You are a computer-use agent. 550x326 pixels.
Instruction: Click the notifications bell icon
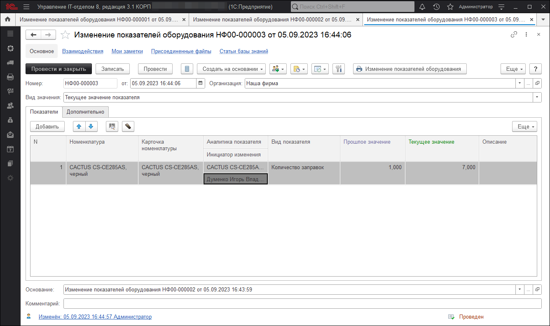[x=422, y=7]
